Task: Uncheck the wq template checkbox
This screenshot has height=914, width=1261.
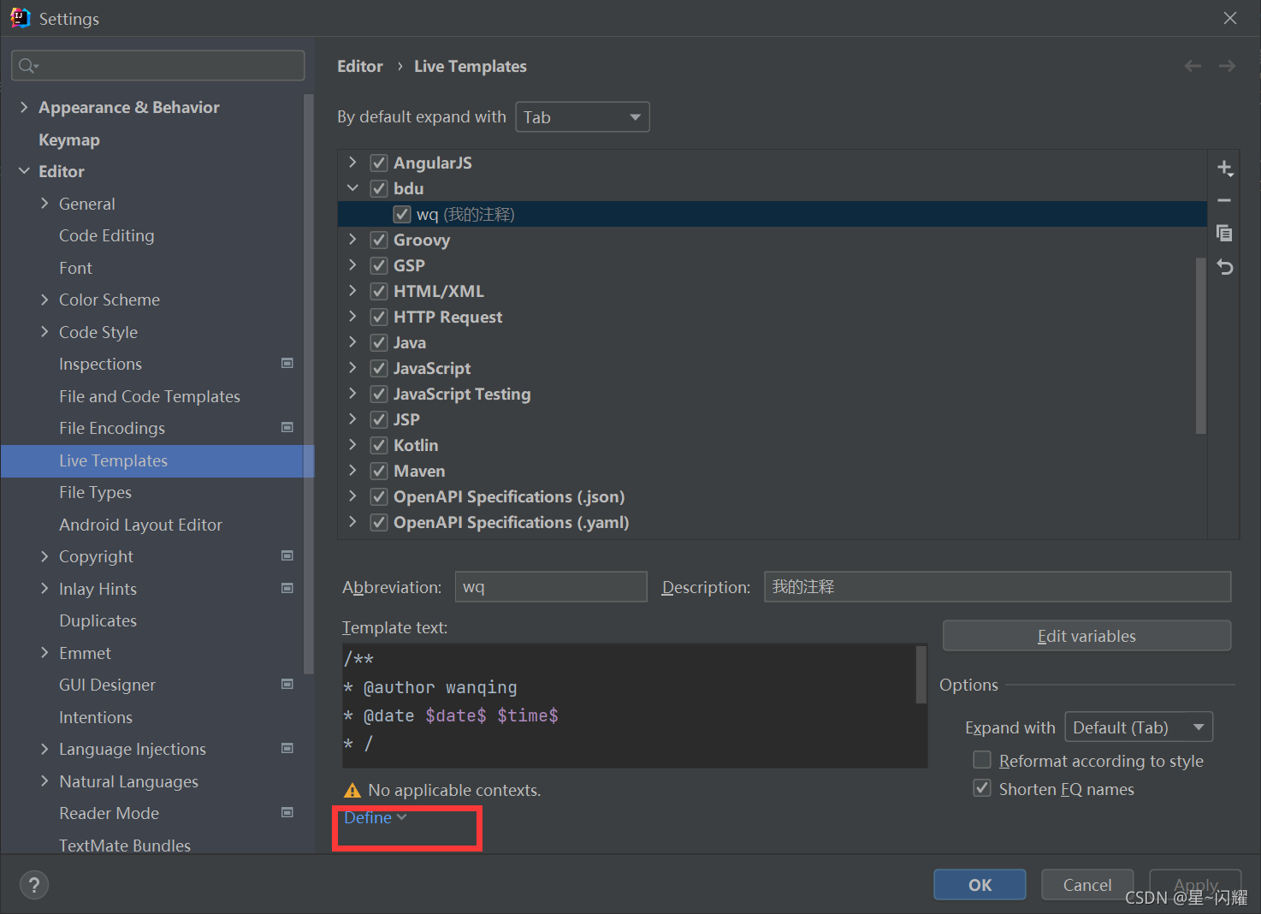Action: coord(402,214)
